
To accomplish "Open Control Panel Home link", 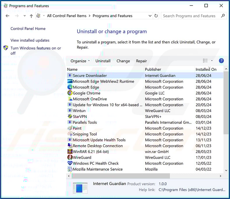I will pos(28,29).
